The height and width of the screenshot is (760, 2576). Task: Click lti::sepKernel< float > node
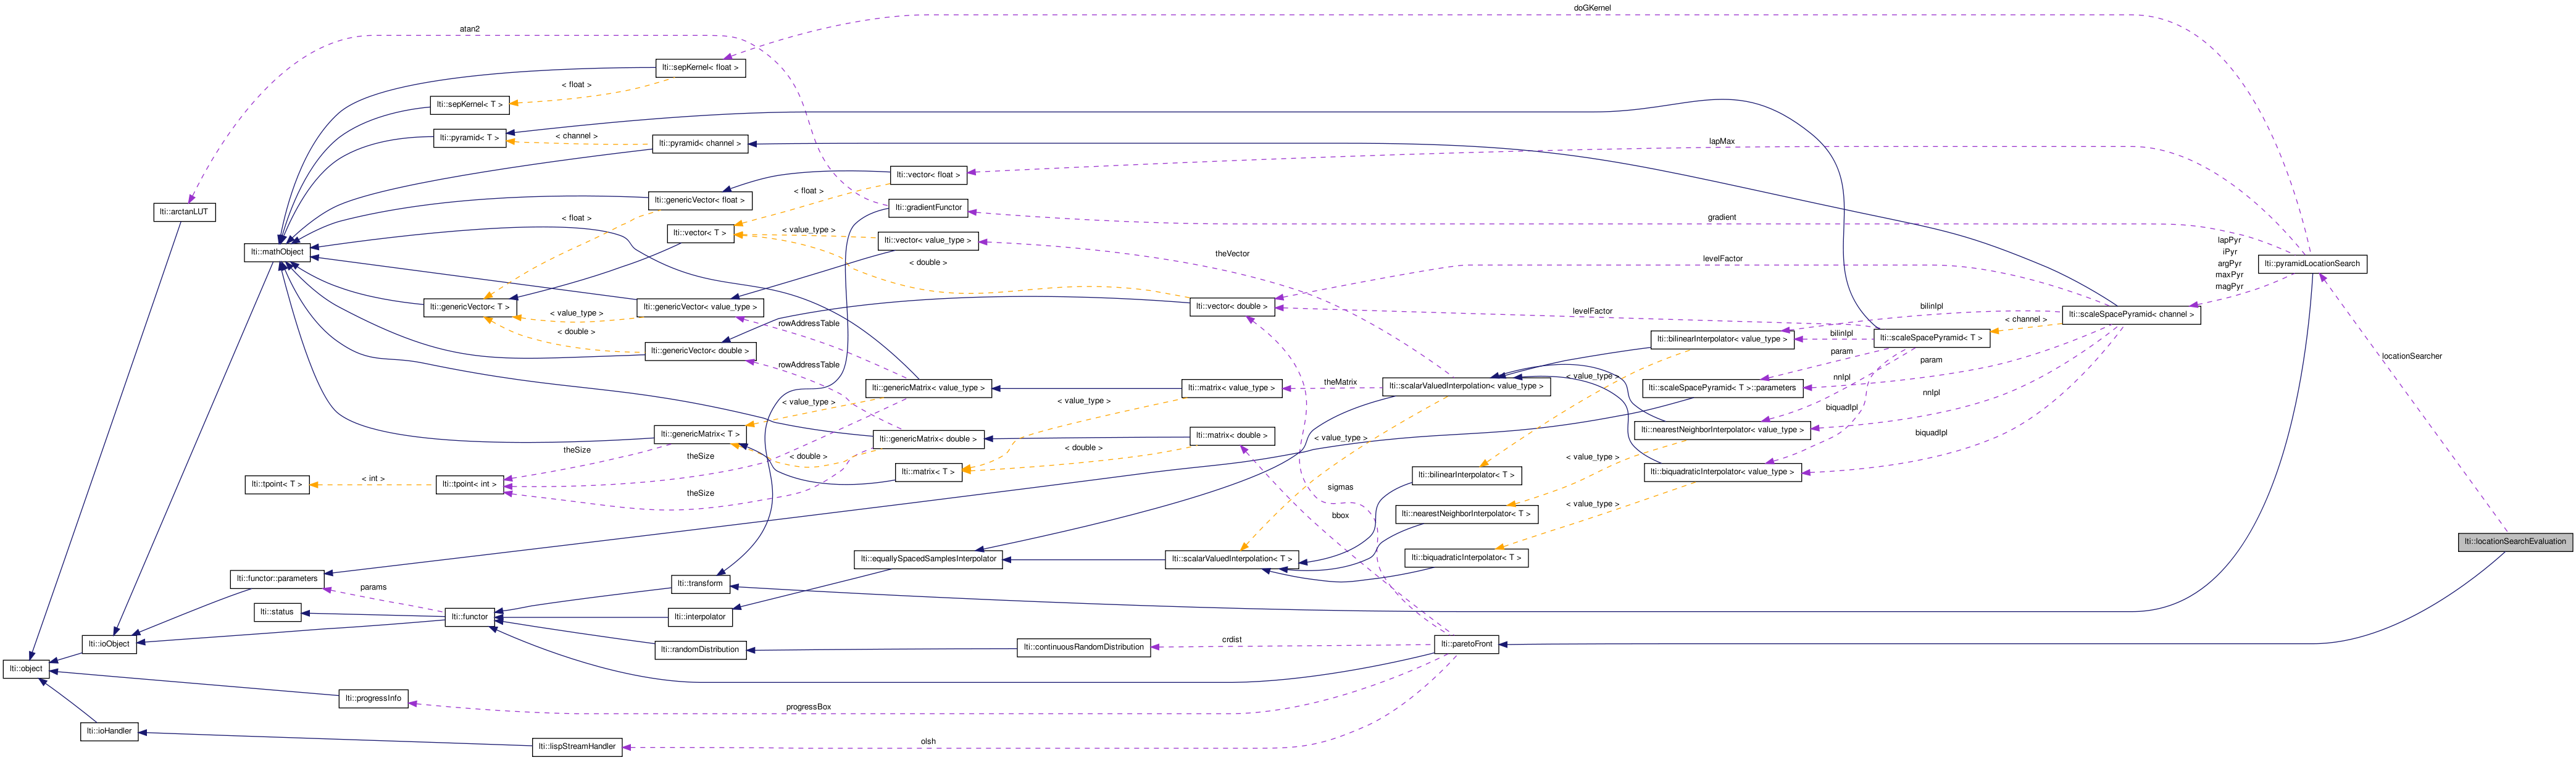700,68
